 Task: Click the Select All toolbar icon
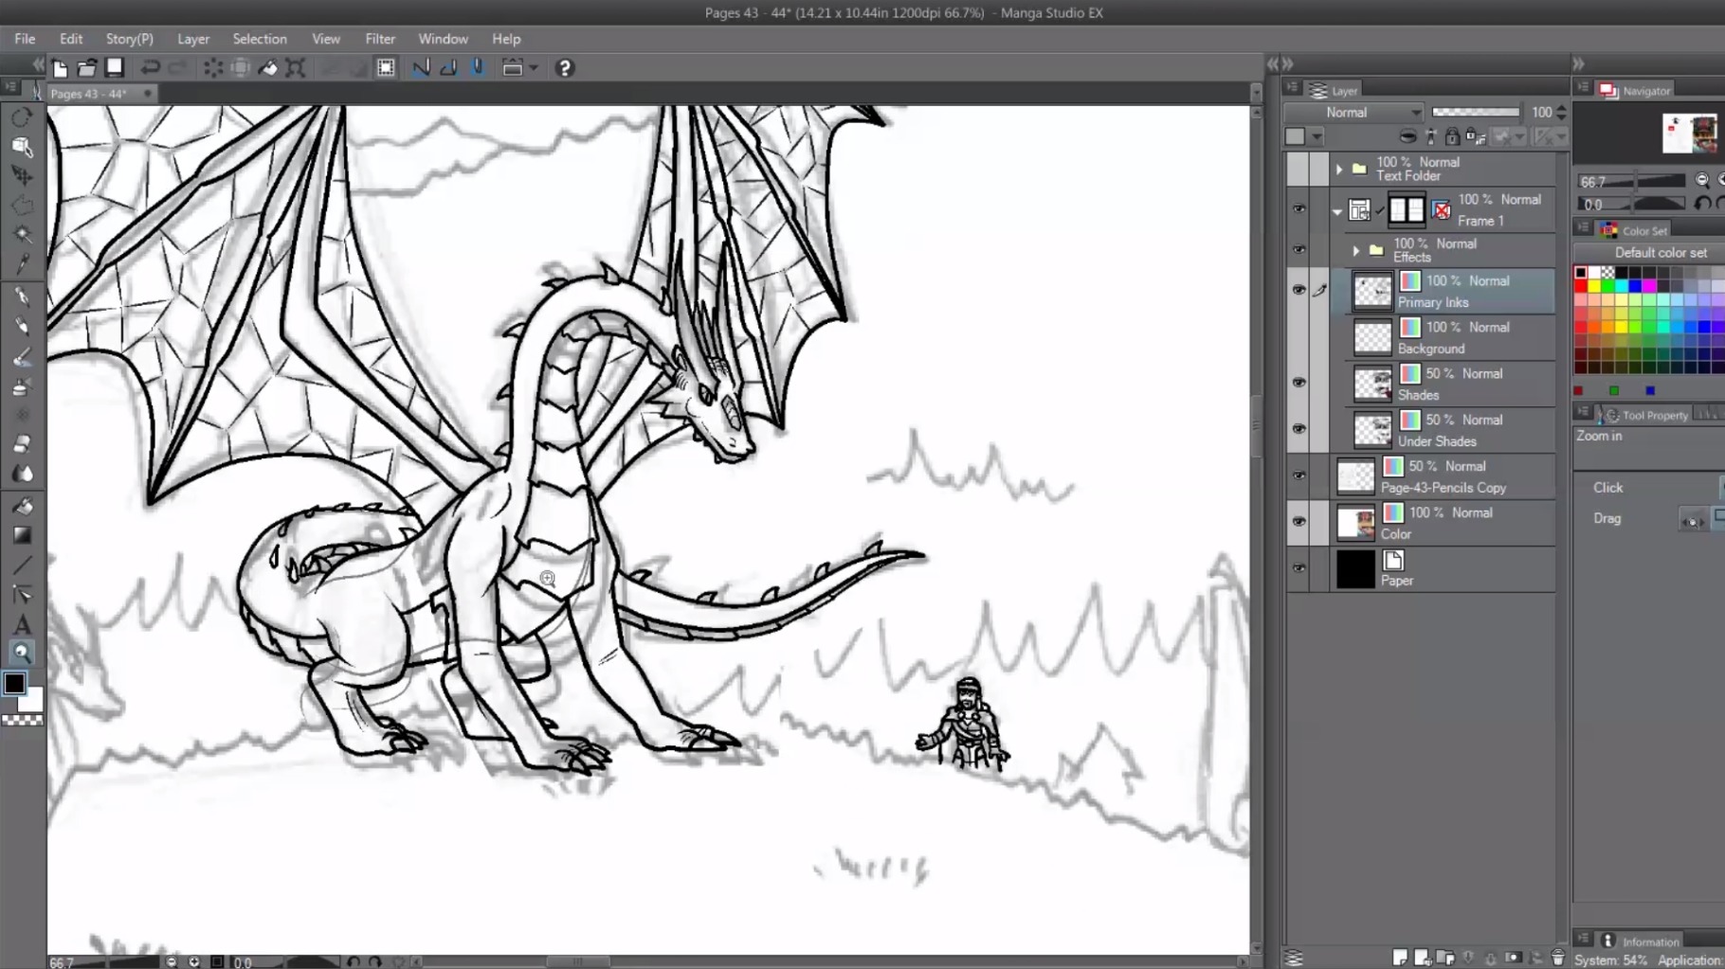tap(386, 68)
